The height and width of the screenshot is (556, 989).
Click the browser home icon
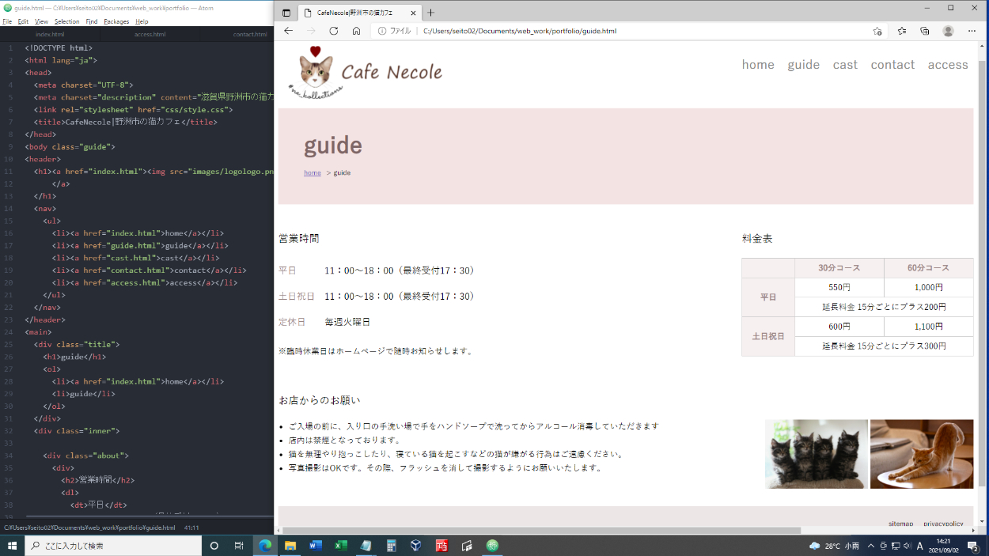pos(356,31)
